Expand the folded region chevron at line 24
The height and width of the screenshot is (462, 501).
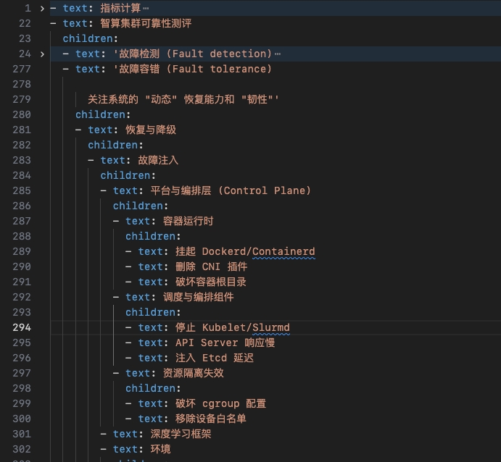tap(42, 54)
